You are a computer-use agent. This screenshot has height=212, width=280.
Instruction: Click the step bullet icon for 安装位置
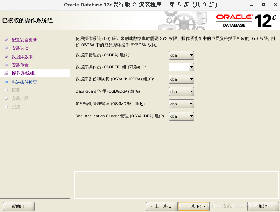click(x=6, y=65)
